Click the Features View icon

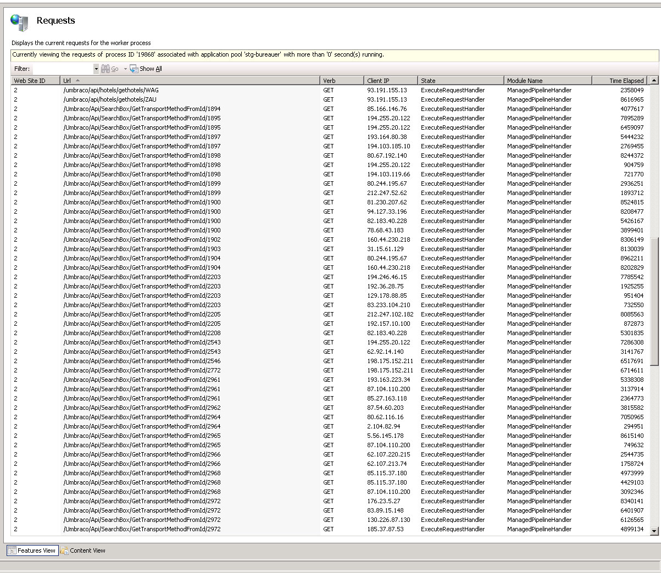pos(12,550)
